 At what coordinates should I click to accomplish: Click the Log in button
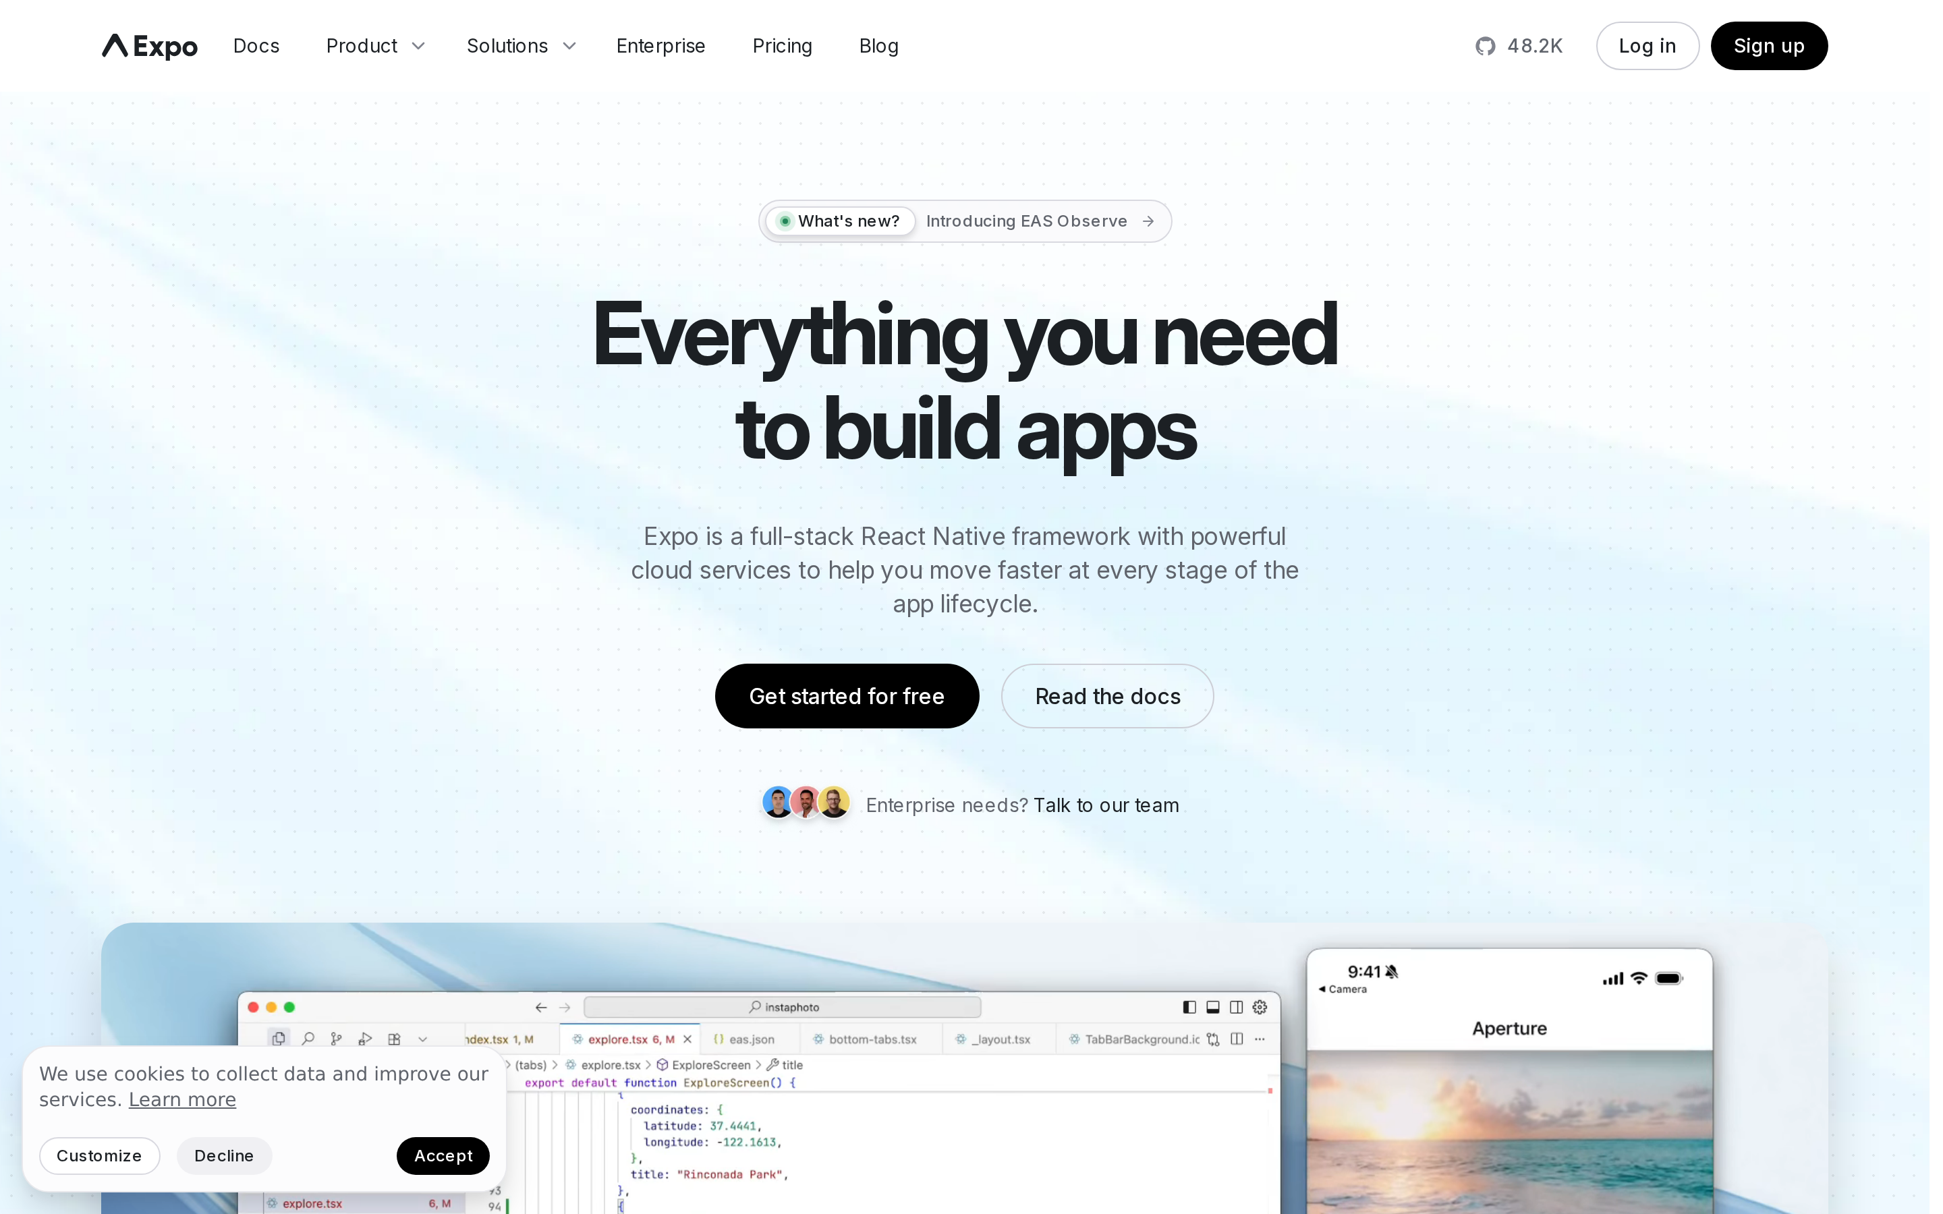pyautogui.click(x=1647, y=46)
